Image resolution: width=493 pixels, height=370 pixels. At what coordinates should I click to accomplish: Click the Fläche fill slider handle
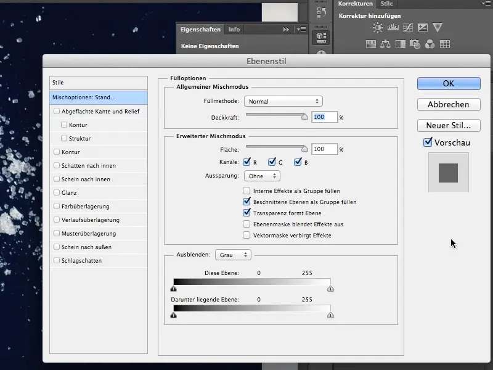click(304, 149)
